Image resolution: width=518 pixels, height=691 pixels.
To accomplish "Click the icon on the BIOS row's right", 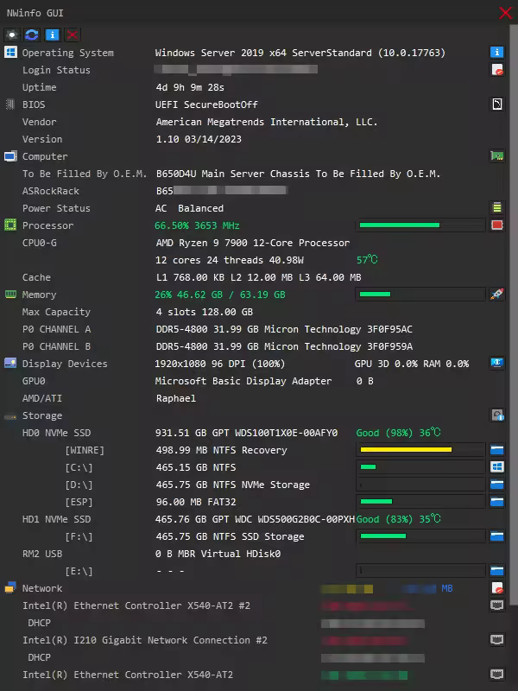I will click(x=496, y=105).
